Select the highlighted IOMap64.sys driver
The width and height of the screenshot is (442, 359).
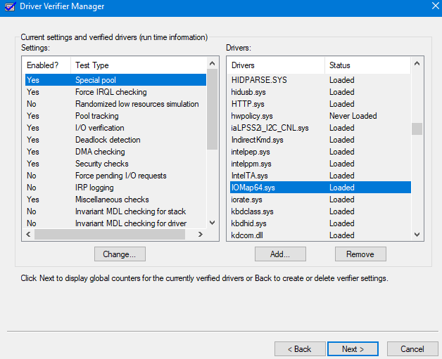tap(320, 188)
